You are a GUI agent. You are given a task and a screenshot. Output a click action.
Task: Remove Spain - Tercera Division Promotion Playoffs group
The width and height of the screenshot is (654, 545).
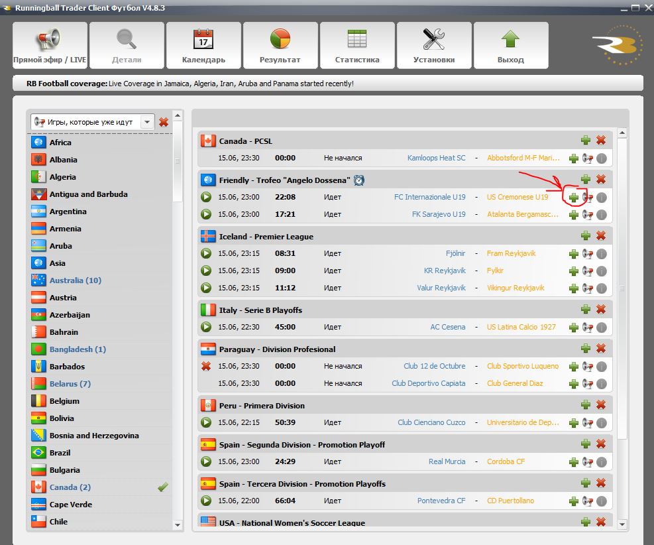coord(601,483)
